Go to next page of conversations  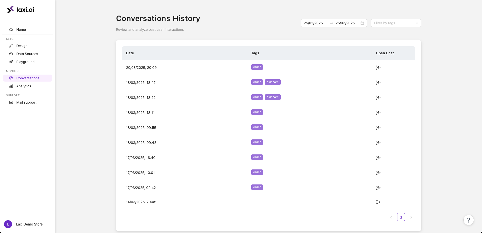coord(411,217)
